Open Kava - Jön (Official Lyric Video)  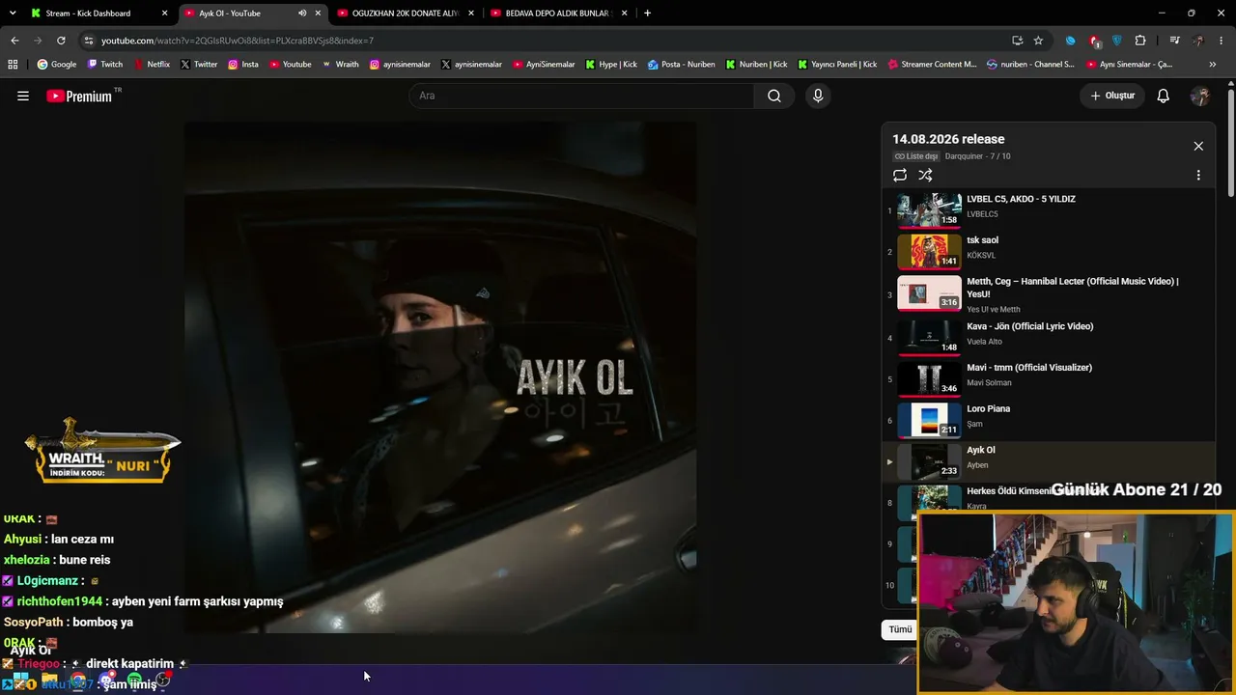tap(1029, 326)
